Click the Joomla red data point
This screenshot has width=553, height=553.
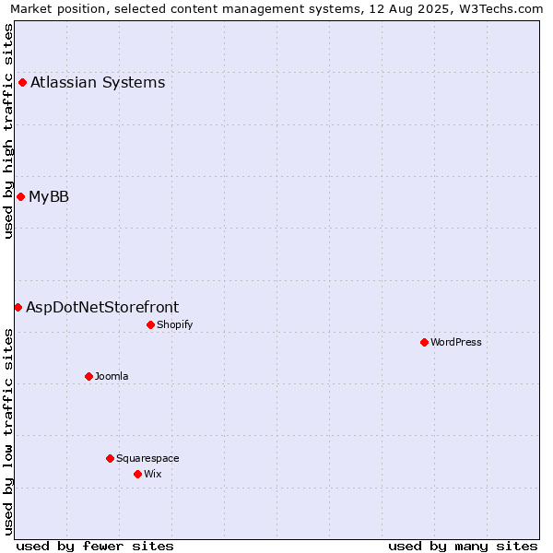pyautogui.click(x=88, y=376)
